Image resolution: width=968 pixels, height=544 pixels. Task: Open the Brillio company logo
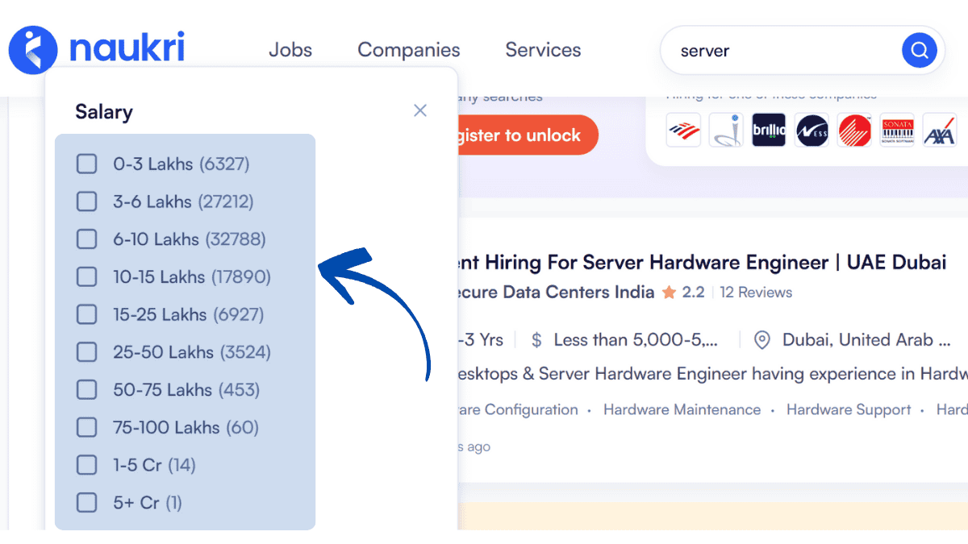click(x=768, y=130)
